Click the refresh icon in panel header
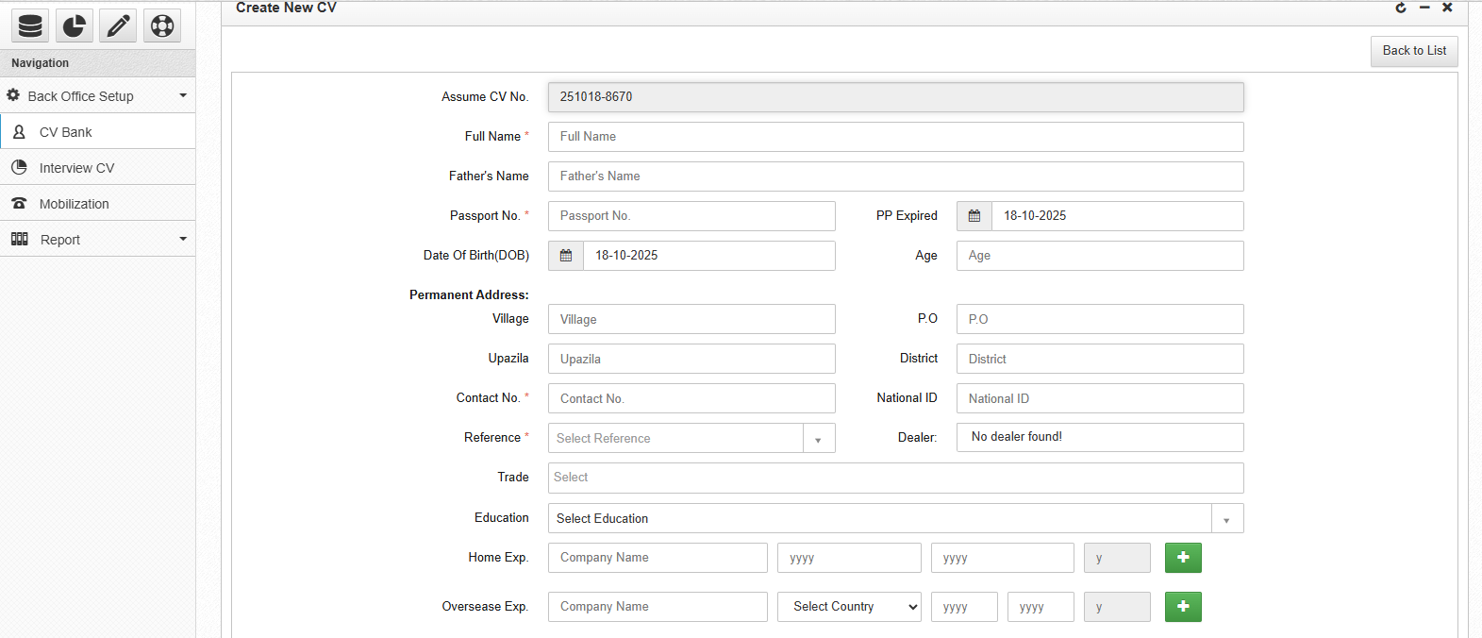 [1401, 8]
